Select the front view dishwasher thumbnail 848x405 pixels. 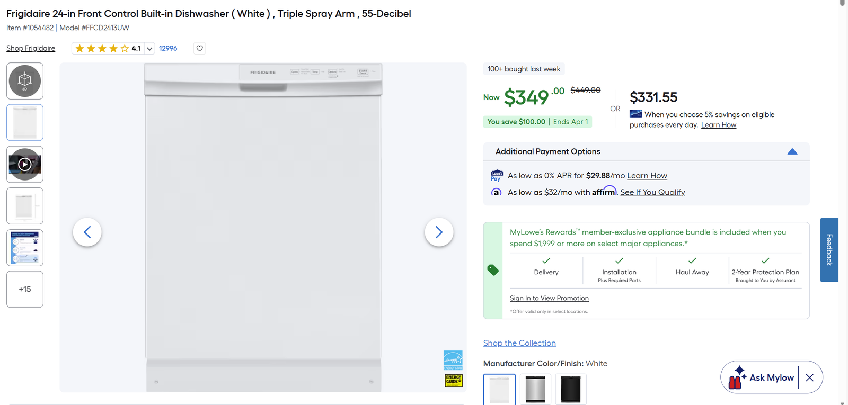coord(25,123)
